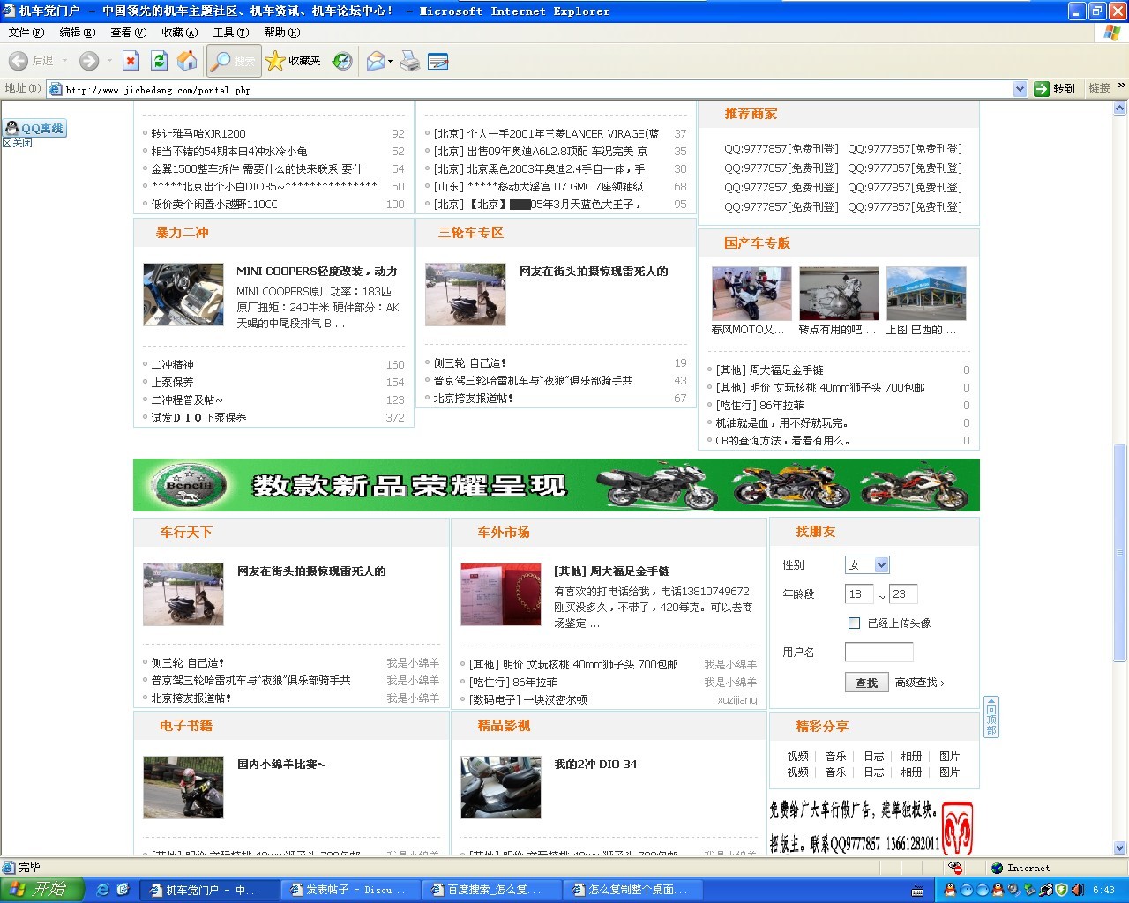Click the Edit page toolbar icon
The image size is (1129, 903).
(x=437, y=61)
